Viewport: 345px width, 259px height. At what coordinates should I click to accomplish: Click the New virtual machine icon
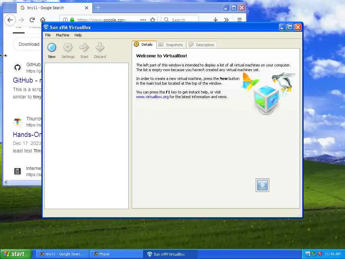pos(52,47)
